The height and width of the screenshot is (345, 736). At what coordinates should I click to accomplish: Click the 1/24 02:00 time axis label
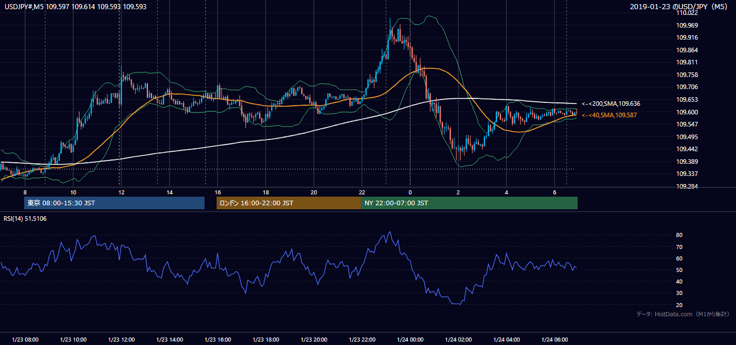(x=458, y=339)
